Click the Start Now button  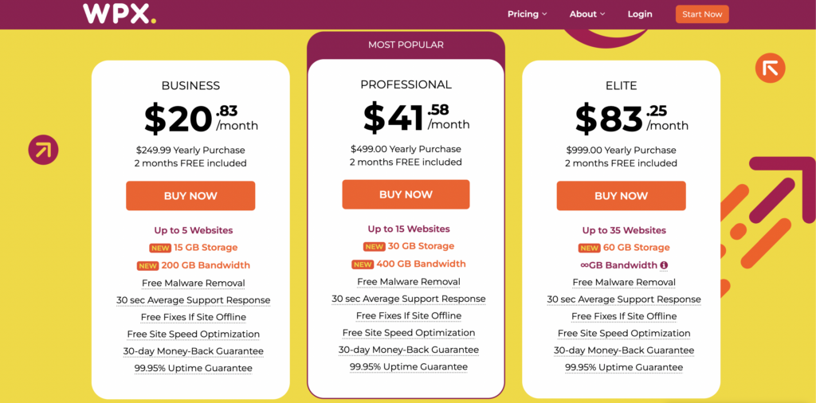[x=702, y=14]
